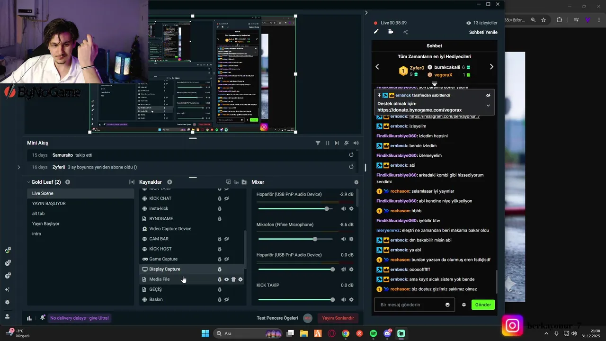606x341 pixels.
Task: Click Test Pencere Öğeleri
Action: pos(277,318)
